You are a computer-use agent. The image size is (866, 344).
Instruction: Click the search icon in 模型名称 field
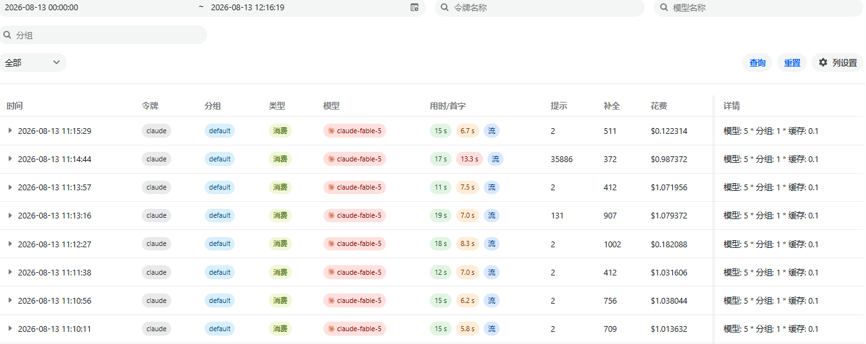[x=664, y=8]
